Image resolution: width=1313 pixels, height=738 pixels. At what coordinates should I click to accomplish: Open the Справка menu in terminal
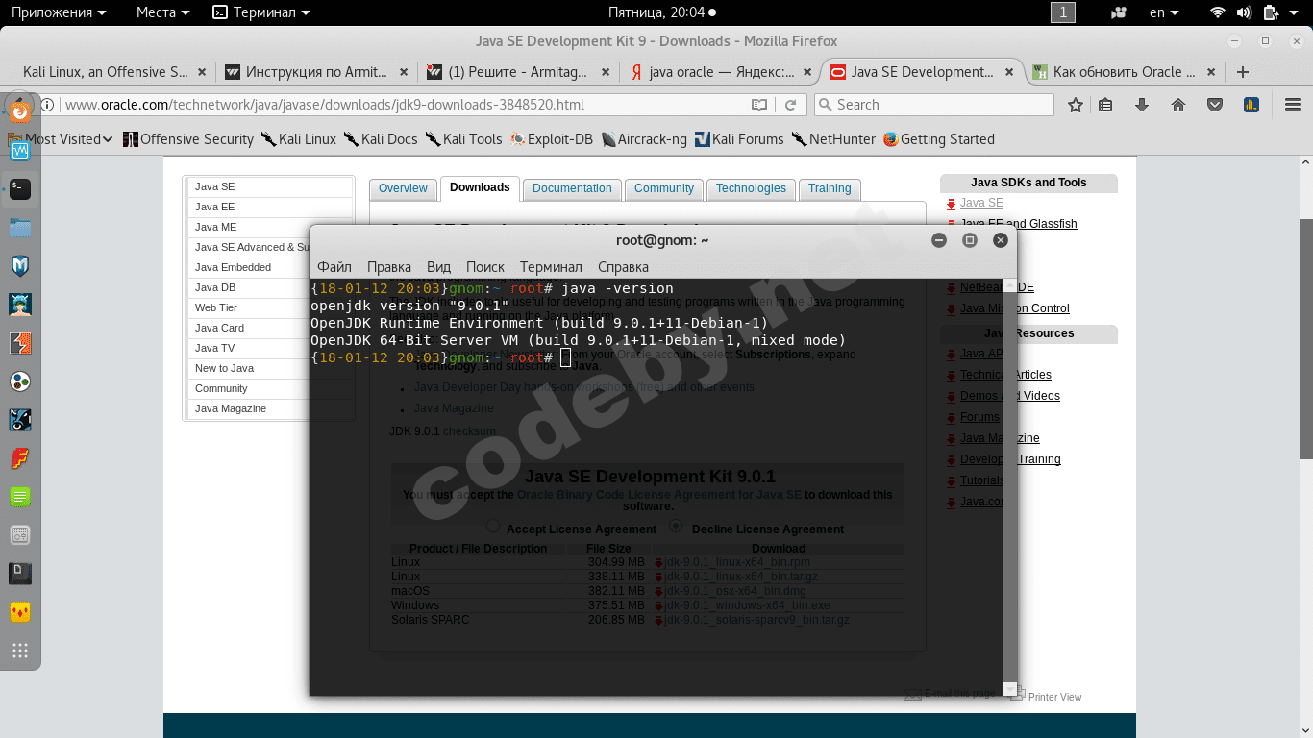(623, 267)
